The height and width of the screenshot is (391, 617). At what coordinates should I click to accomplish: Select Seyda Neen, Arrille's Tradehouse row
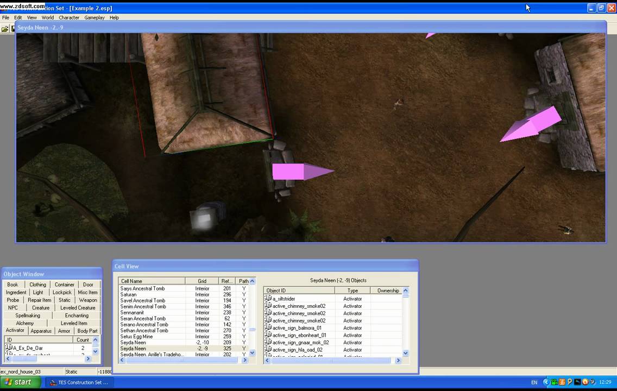(x=184, y=355)
